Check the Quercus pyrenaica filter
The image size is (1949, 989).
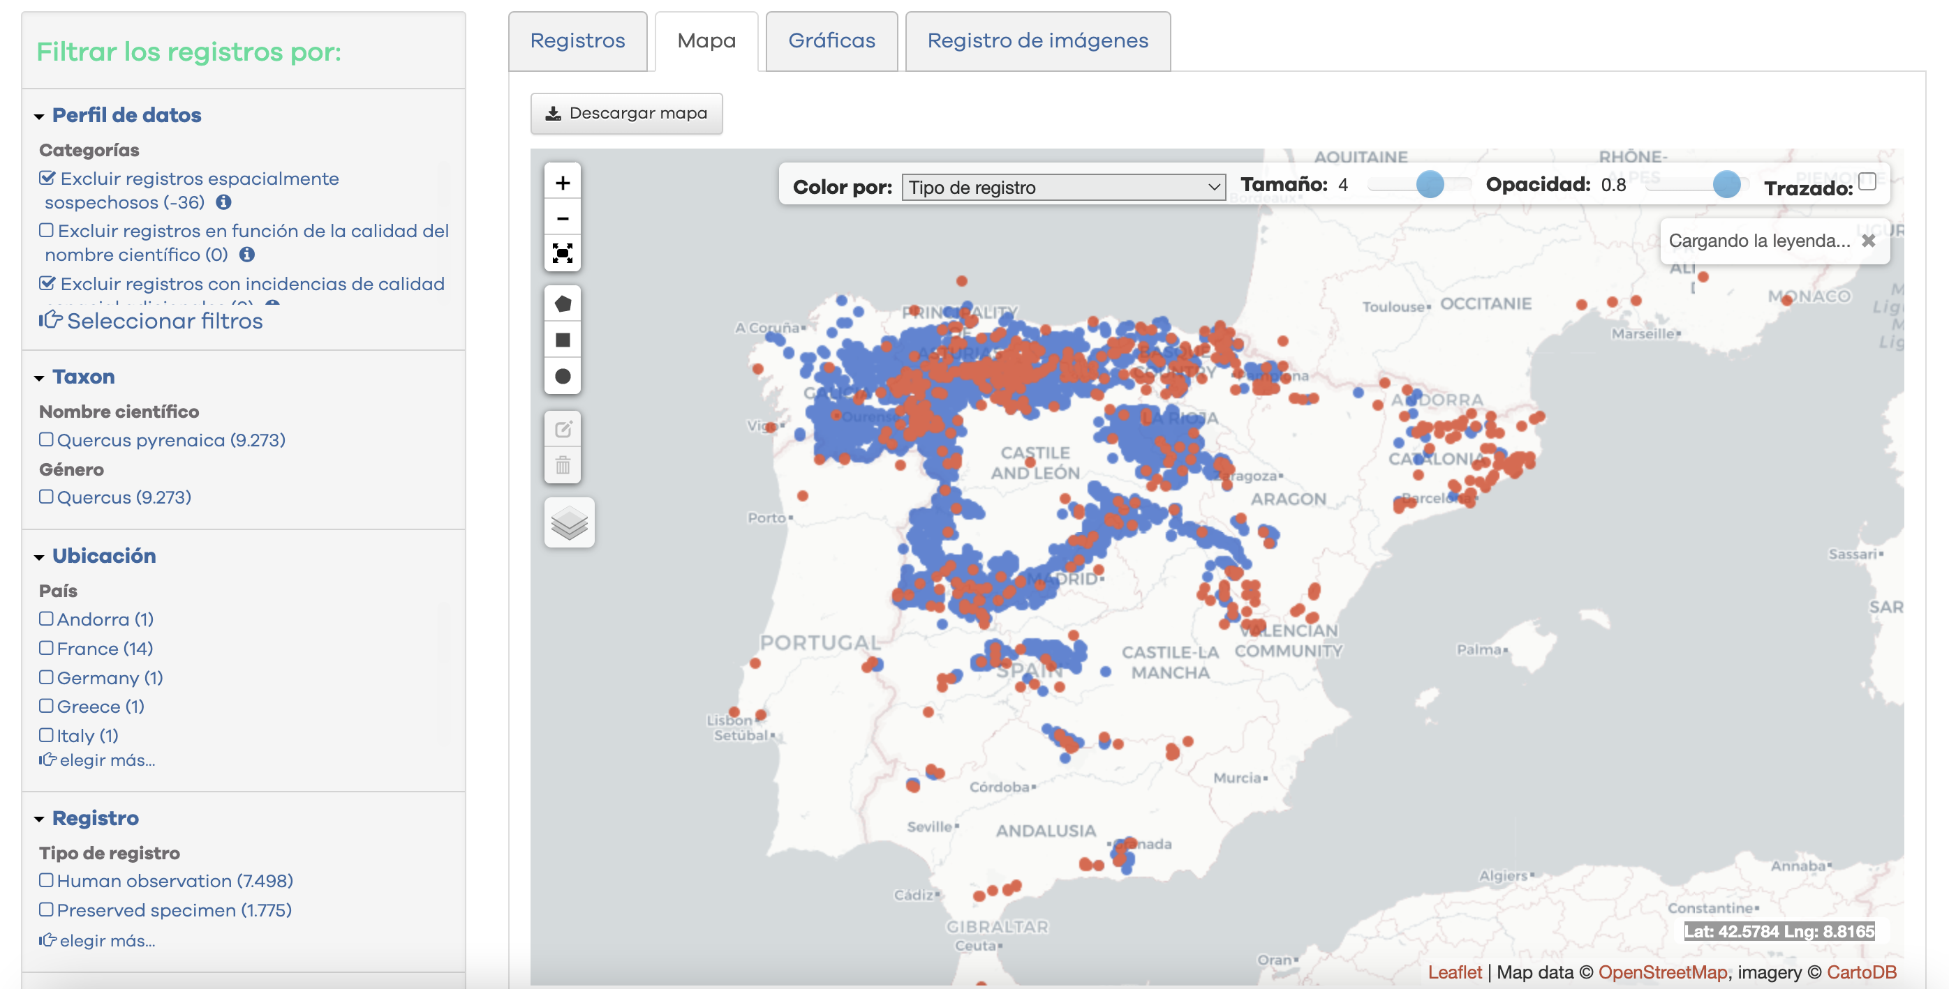tap(46, 440)
